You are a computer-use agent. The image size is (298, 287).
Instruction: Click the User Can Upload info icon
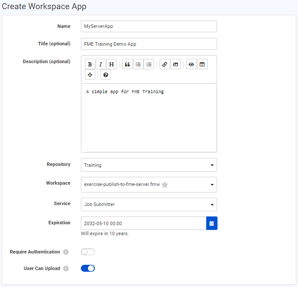66,268
